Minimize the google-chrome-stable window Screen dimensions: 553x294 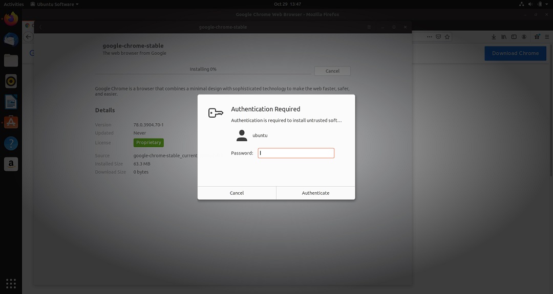point(382,27)
